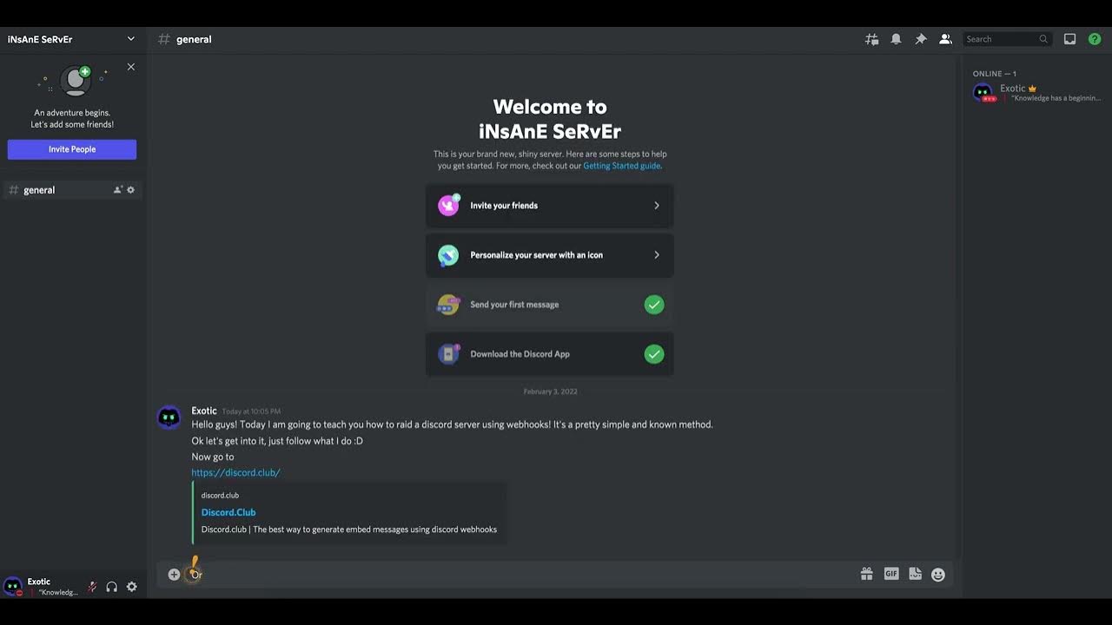Click the Exotic username on the message

tap(204, 411)
